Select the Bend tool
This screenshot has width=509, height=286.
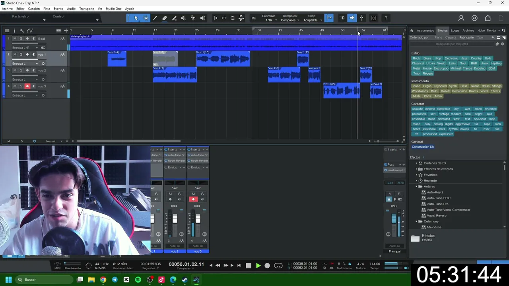pyautogui.click(x=193, y=18)
